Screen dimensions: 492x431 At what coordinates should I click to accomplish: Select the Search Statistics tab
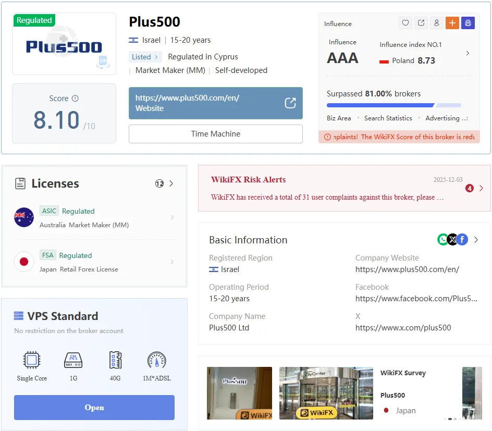click(388, 118)
